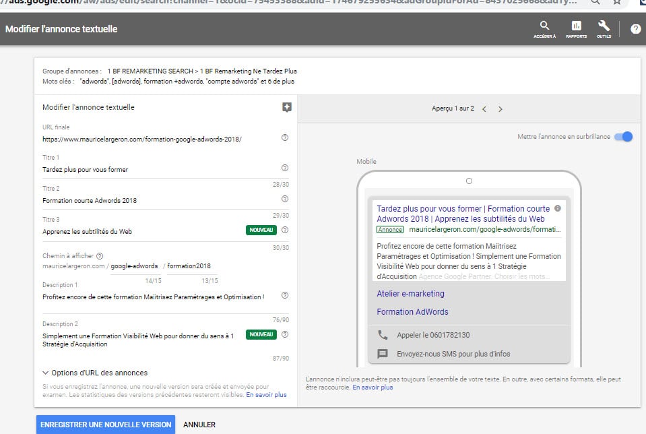This screenshot has height=434, width=646.
Task: Click the Aperçu 1 sur 2 label
Action: (x=453, y=108)
